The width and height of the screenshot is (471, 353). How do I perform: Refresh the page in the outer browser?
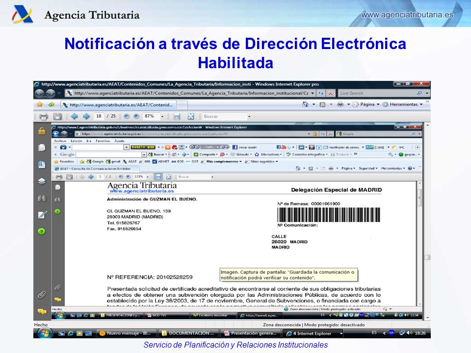[321, 93]
